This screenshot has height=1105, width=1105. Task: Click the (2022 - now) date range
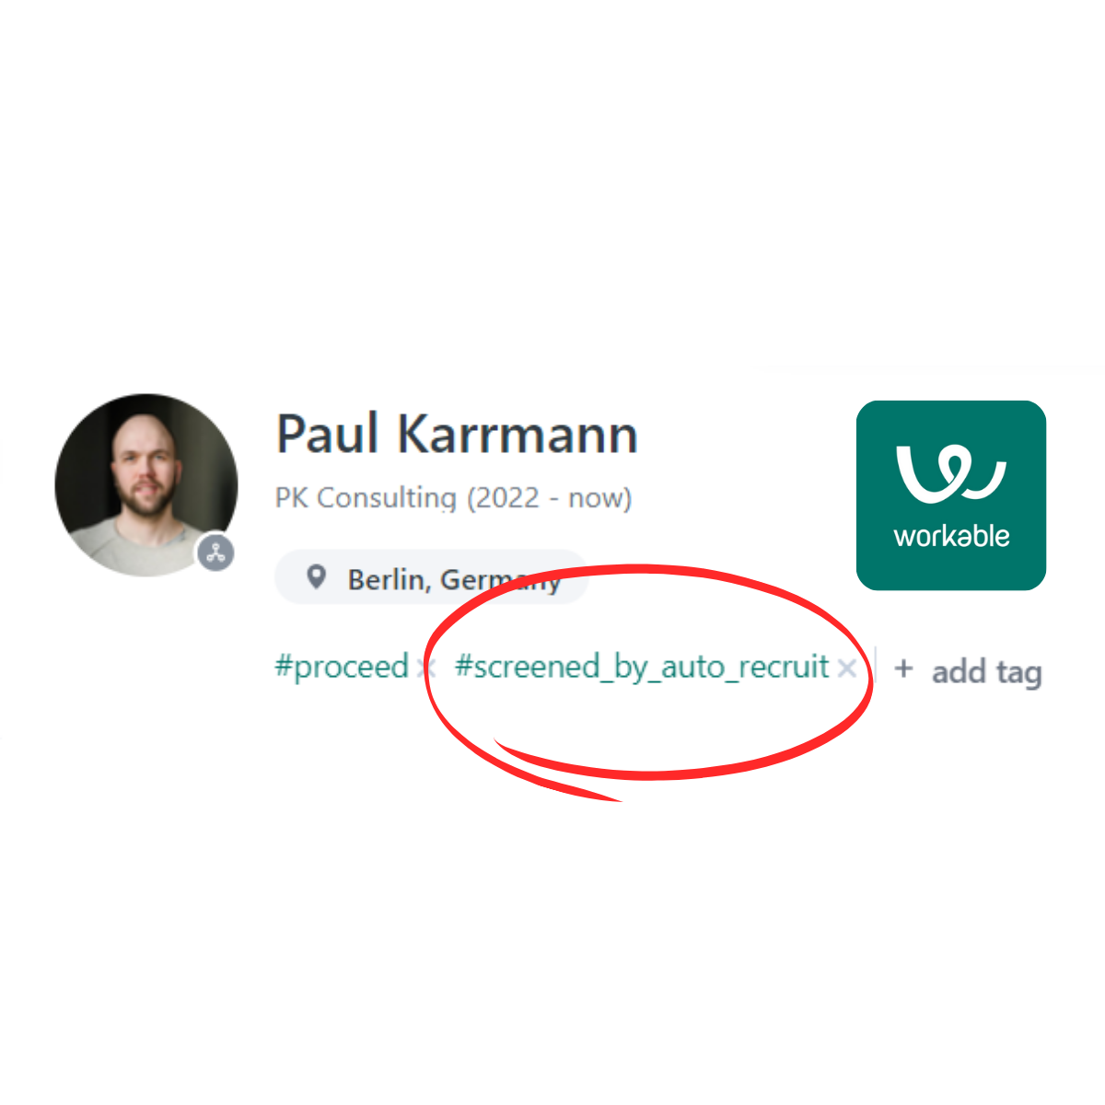coord(549,498)
